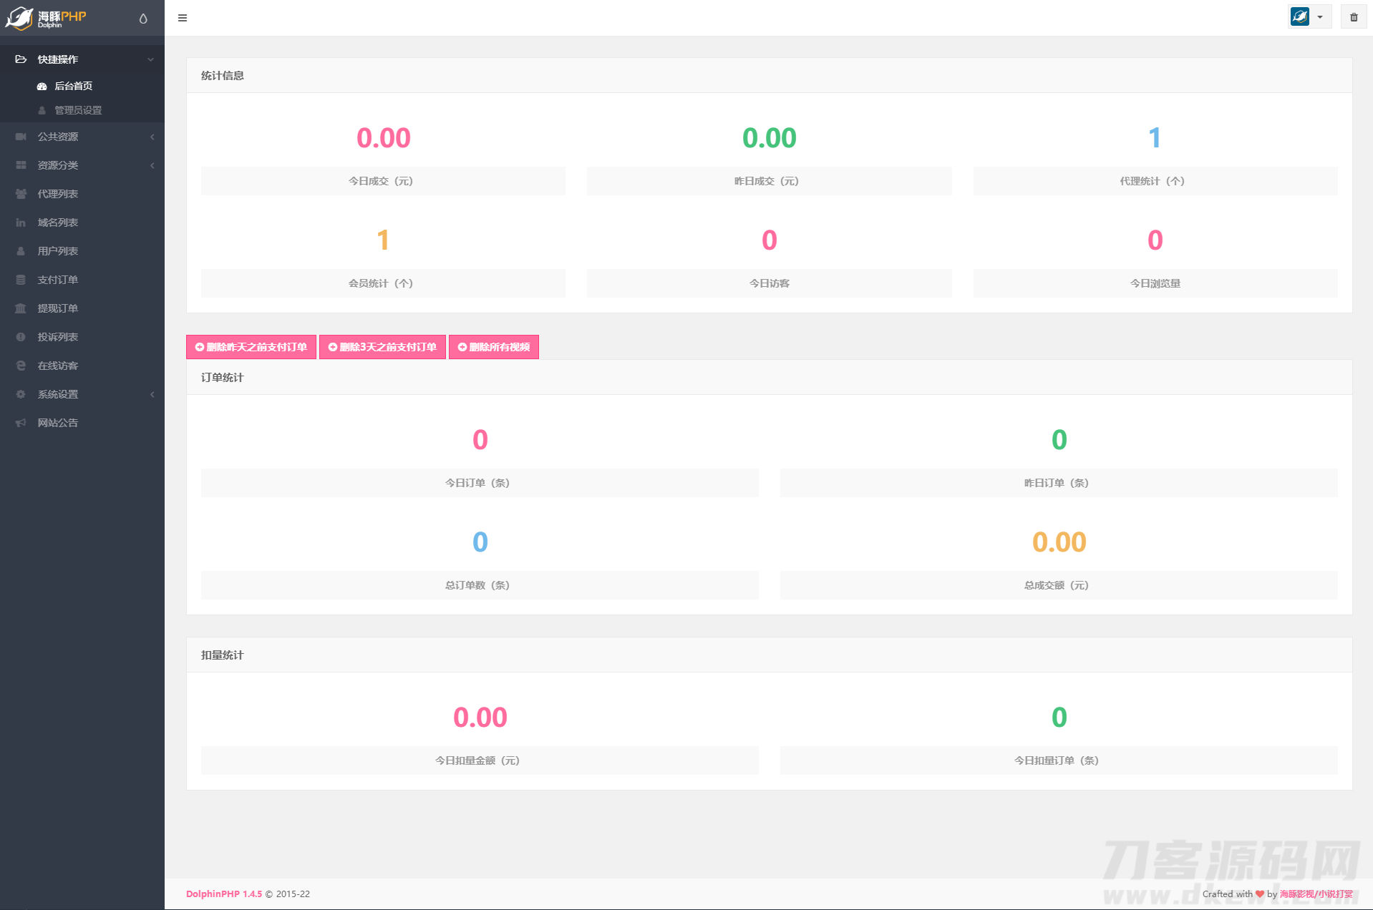This screenshot has height=910, width=1373.
Task: Open the user avatar dropdown menu
Action: click(x=1309, y=17)
